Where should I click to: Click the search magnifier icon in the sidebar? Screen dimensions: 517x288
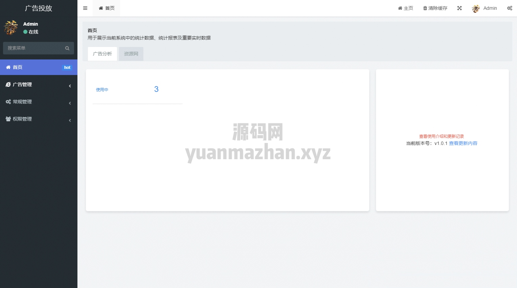tap(67, 48)
